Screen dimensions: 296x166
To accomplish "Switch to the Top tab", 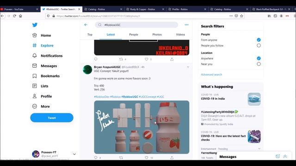I will [x=90, y=35].
